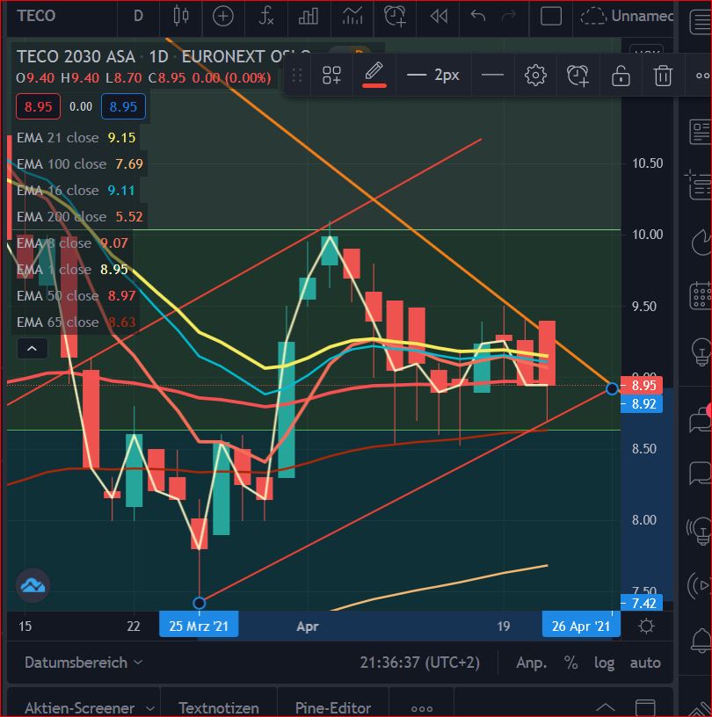Open the fx indicators menu

[265, 17]
